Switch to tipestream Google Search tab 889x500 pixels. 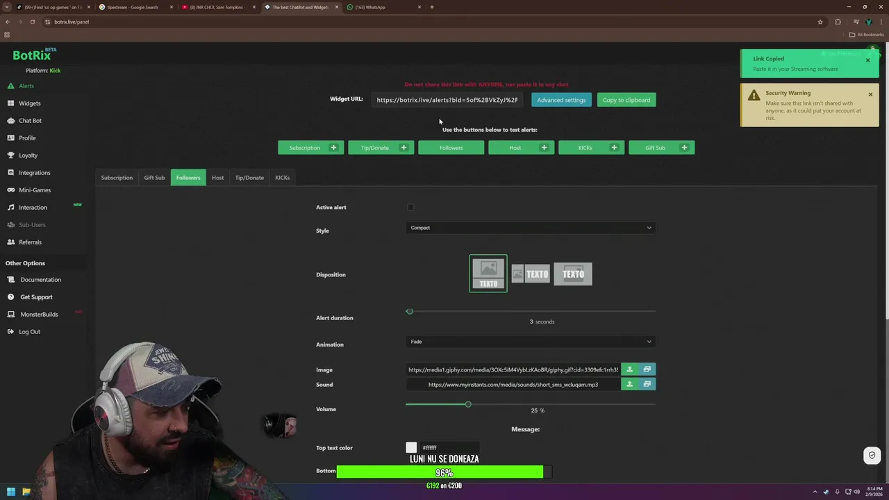point(135,7)
